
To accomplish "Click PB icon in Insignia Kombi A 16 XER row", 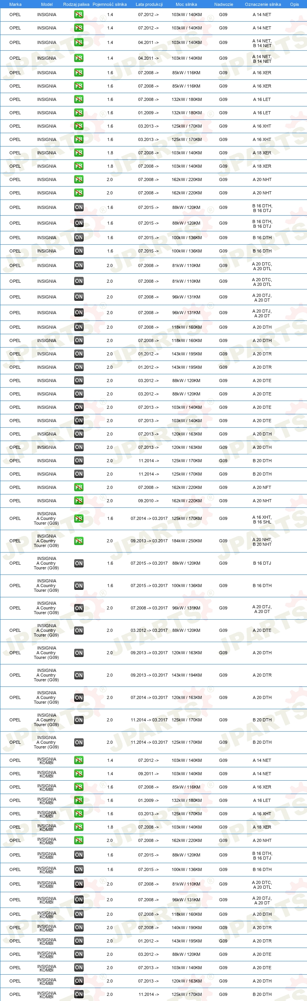I will tap(79, 787).
